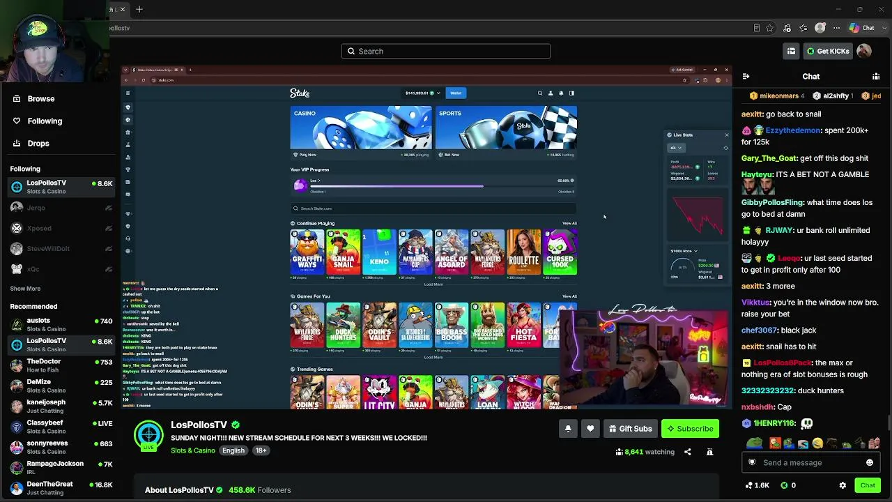Open the DeenTheGreat channel in the sidebar
Image resolution: width=892 pixels, height=502 pixels.
pyautogui.click(x=61, y=488)
